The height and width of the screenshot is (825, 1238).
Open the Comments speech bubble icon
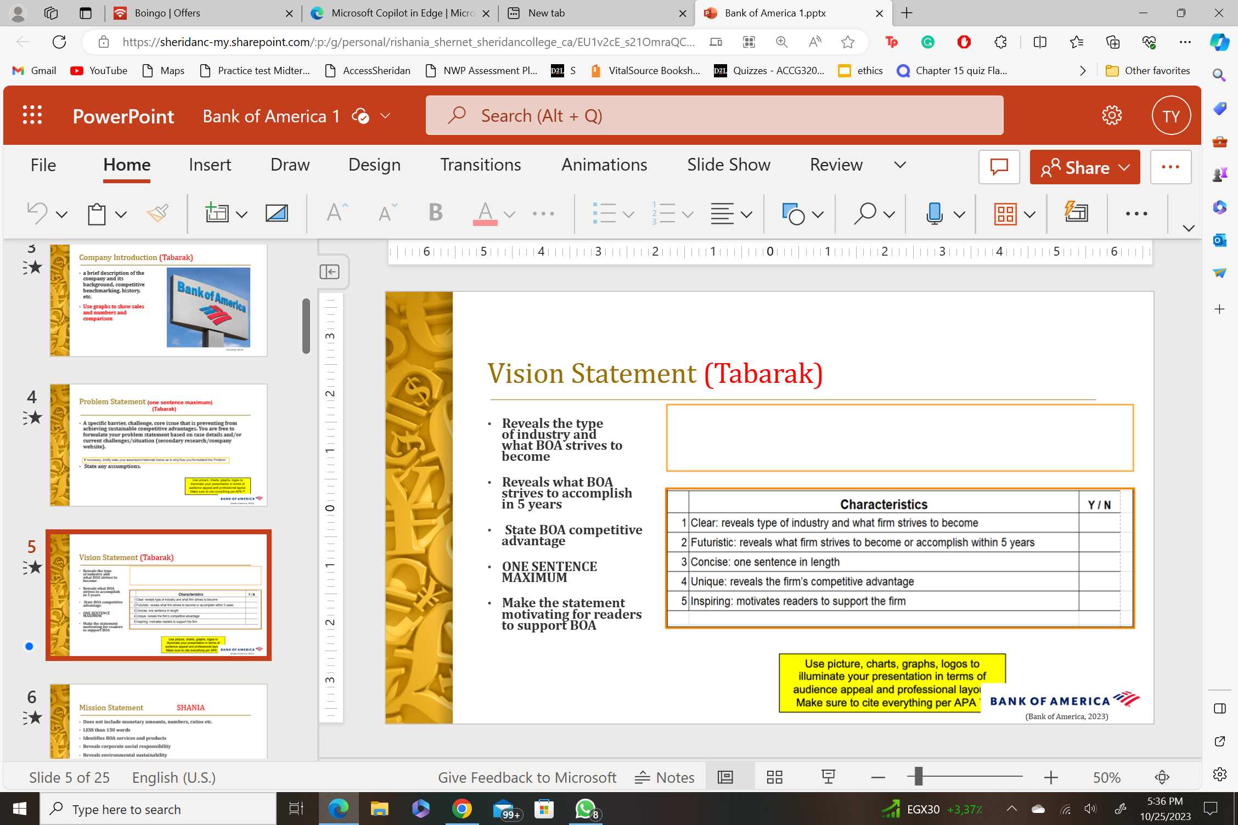point(999,167)
